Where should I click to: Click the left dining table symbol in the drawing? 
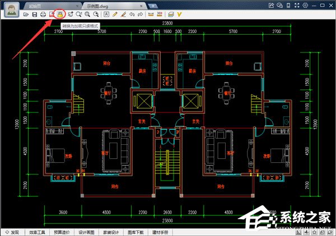pyautogui.click(x=109, y=93)
